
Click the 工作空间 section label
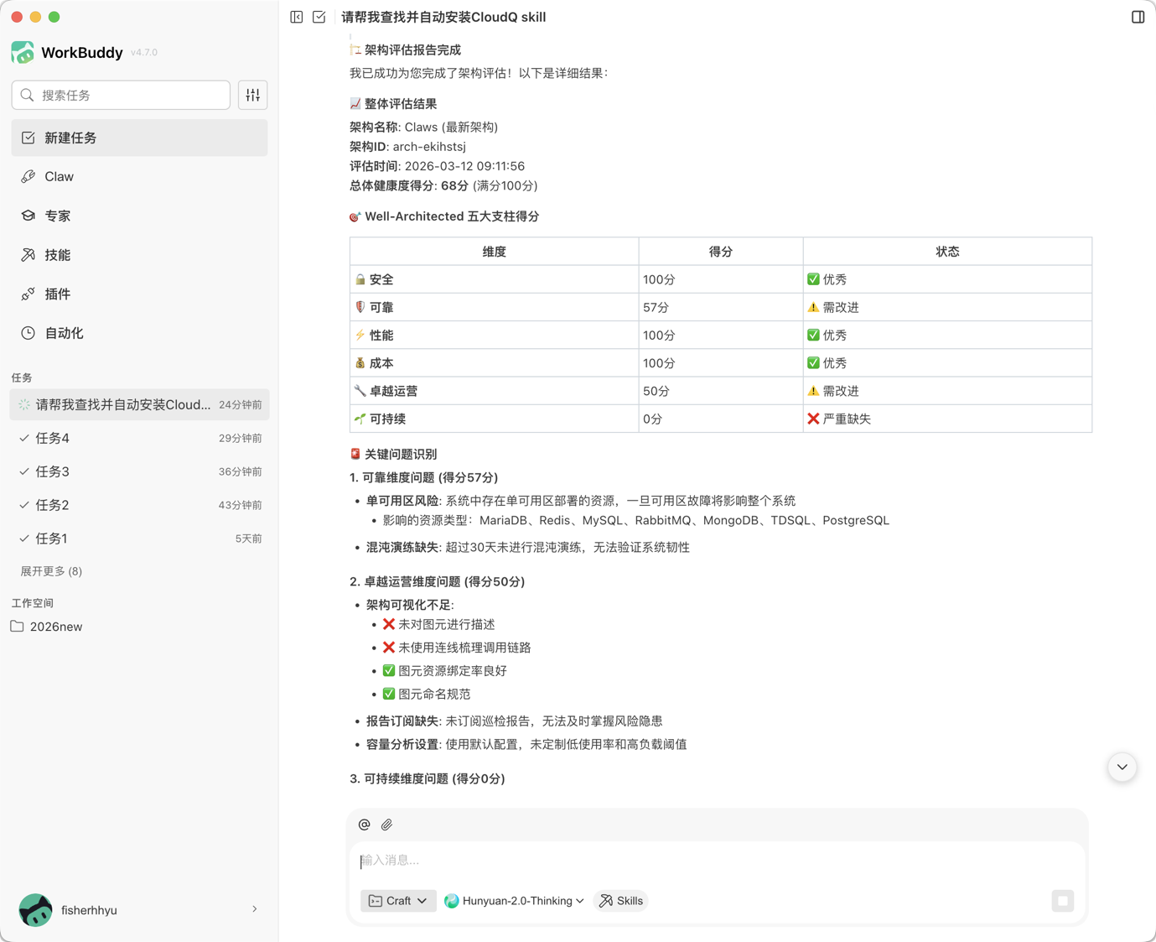33,603
